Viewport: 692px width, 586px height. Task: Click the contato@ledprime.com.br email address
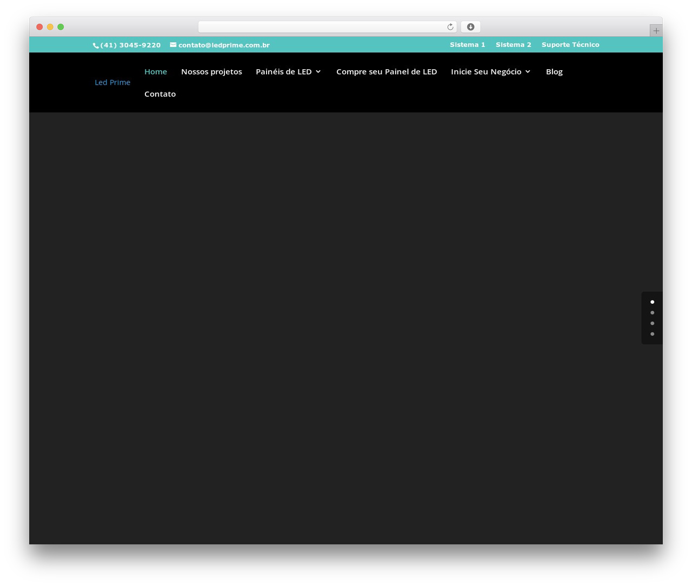tap(224, 45)
